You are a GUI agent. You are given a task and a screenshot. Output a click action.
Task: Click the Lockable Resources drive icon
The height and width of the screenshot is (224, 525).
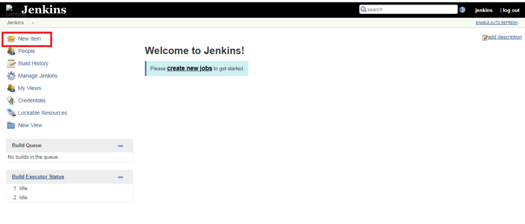(11, 112)
